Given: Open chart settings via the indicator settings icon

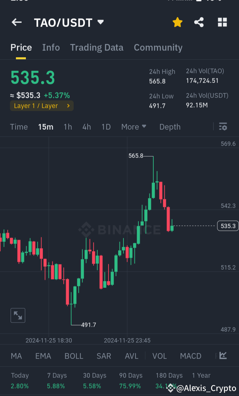Looking at the screenshot, I should (223, 127).
